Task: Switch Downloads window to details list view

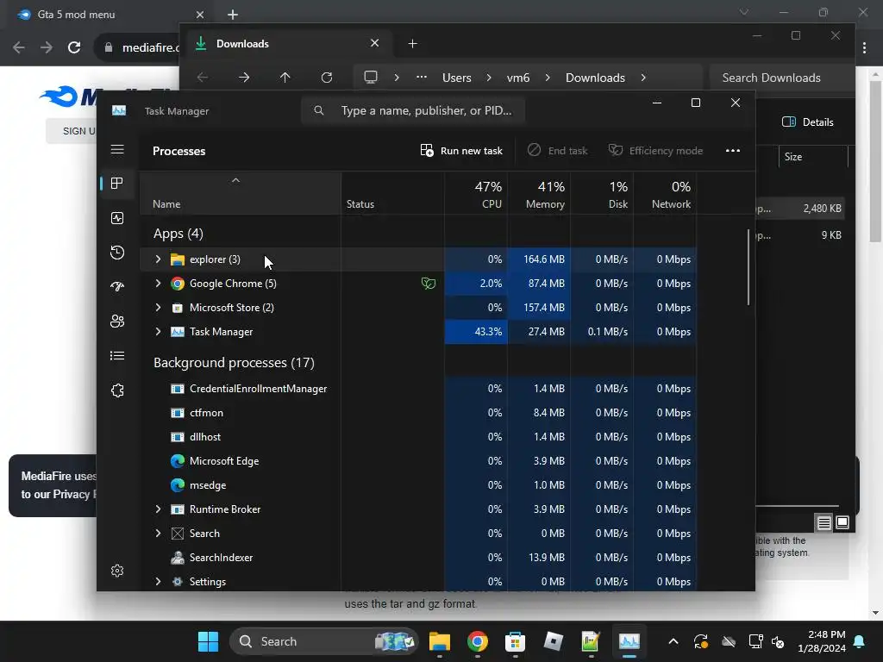Action: (824, 523)
